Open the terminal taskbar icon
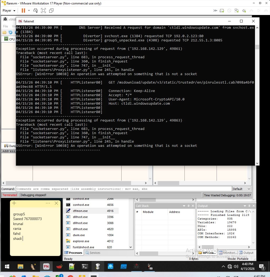Image resolution: width=270 pixels, height=277 pixels. 85,266
